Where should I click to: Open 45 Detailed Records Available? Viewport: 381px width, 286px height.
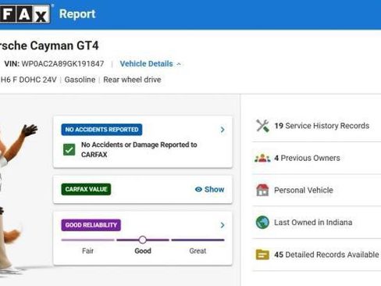pyautogui.click(x=326, y=255)
